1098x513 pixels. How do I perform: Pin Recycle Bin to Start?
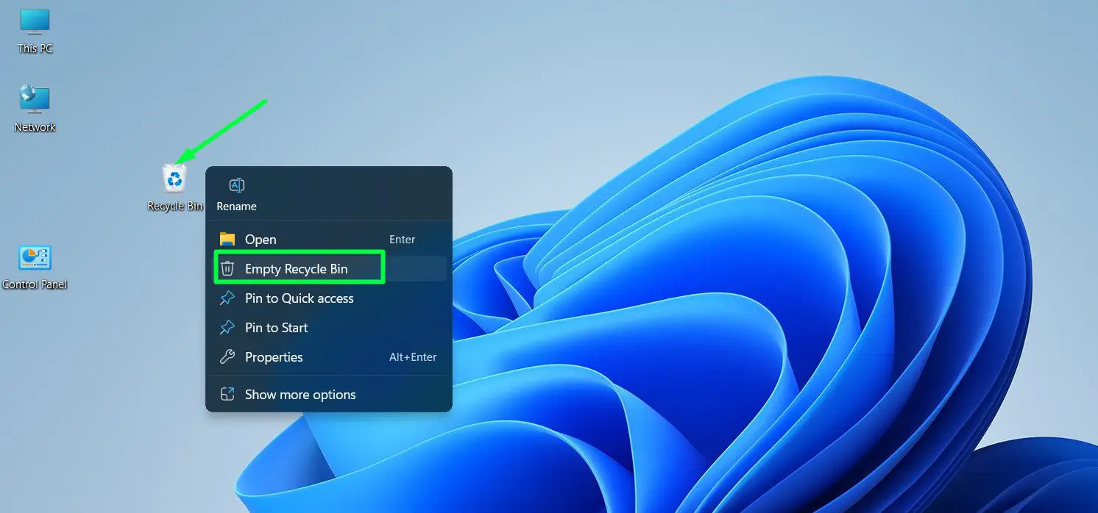[276, 327]
